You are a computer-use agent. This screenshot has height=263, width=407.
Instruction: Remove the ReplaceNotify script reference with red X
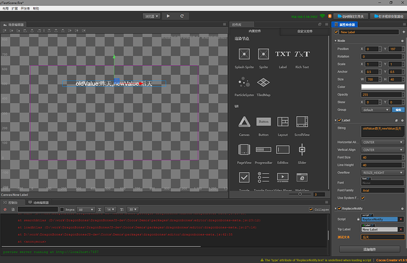tap(401, 219)
